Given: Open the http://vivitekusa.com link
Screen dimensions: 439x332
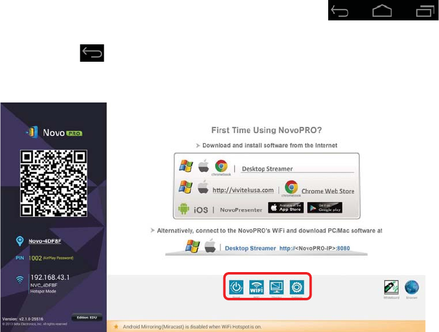Looking at the screenshot, I should coord(243,190).
